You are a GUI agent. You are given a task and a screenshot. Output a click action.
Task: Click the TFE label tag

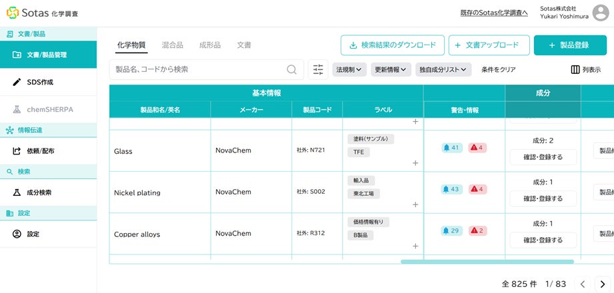(x=358, y=152)
